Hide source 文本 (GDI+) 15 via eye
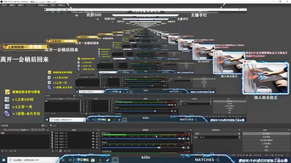This screenshot has width=291, height=163. (x=93, y=133)
